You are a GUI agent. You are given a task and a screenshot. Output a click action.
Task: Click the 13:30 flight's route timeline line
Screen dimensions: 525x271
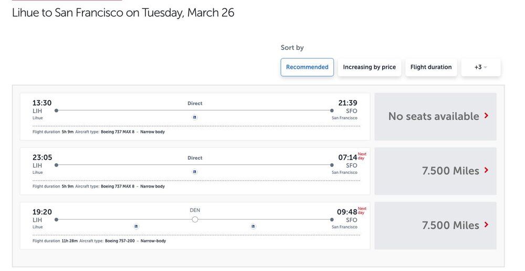pyautogui.click(x=131, y=110)
